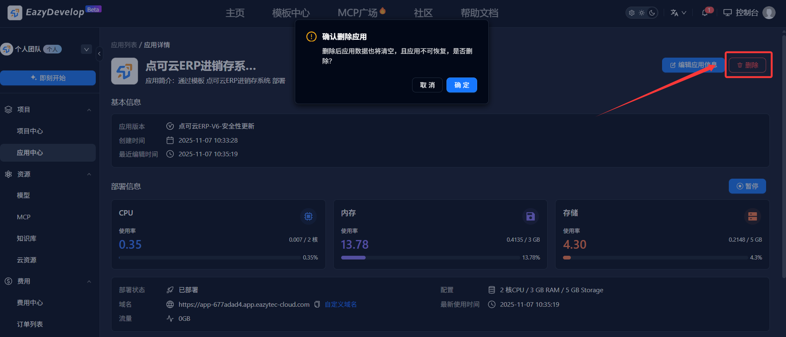This screenshot has width=786, height=337.
Task: Collapse the 资源 sidebar section
Action: [x=89, y=174]
